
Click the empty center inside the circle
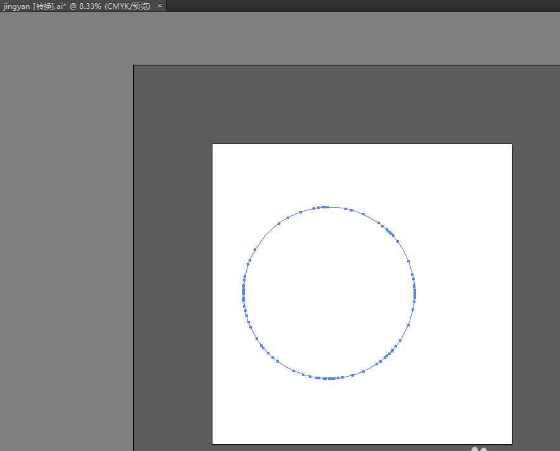pos(329,292)
